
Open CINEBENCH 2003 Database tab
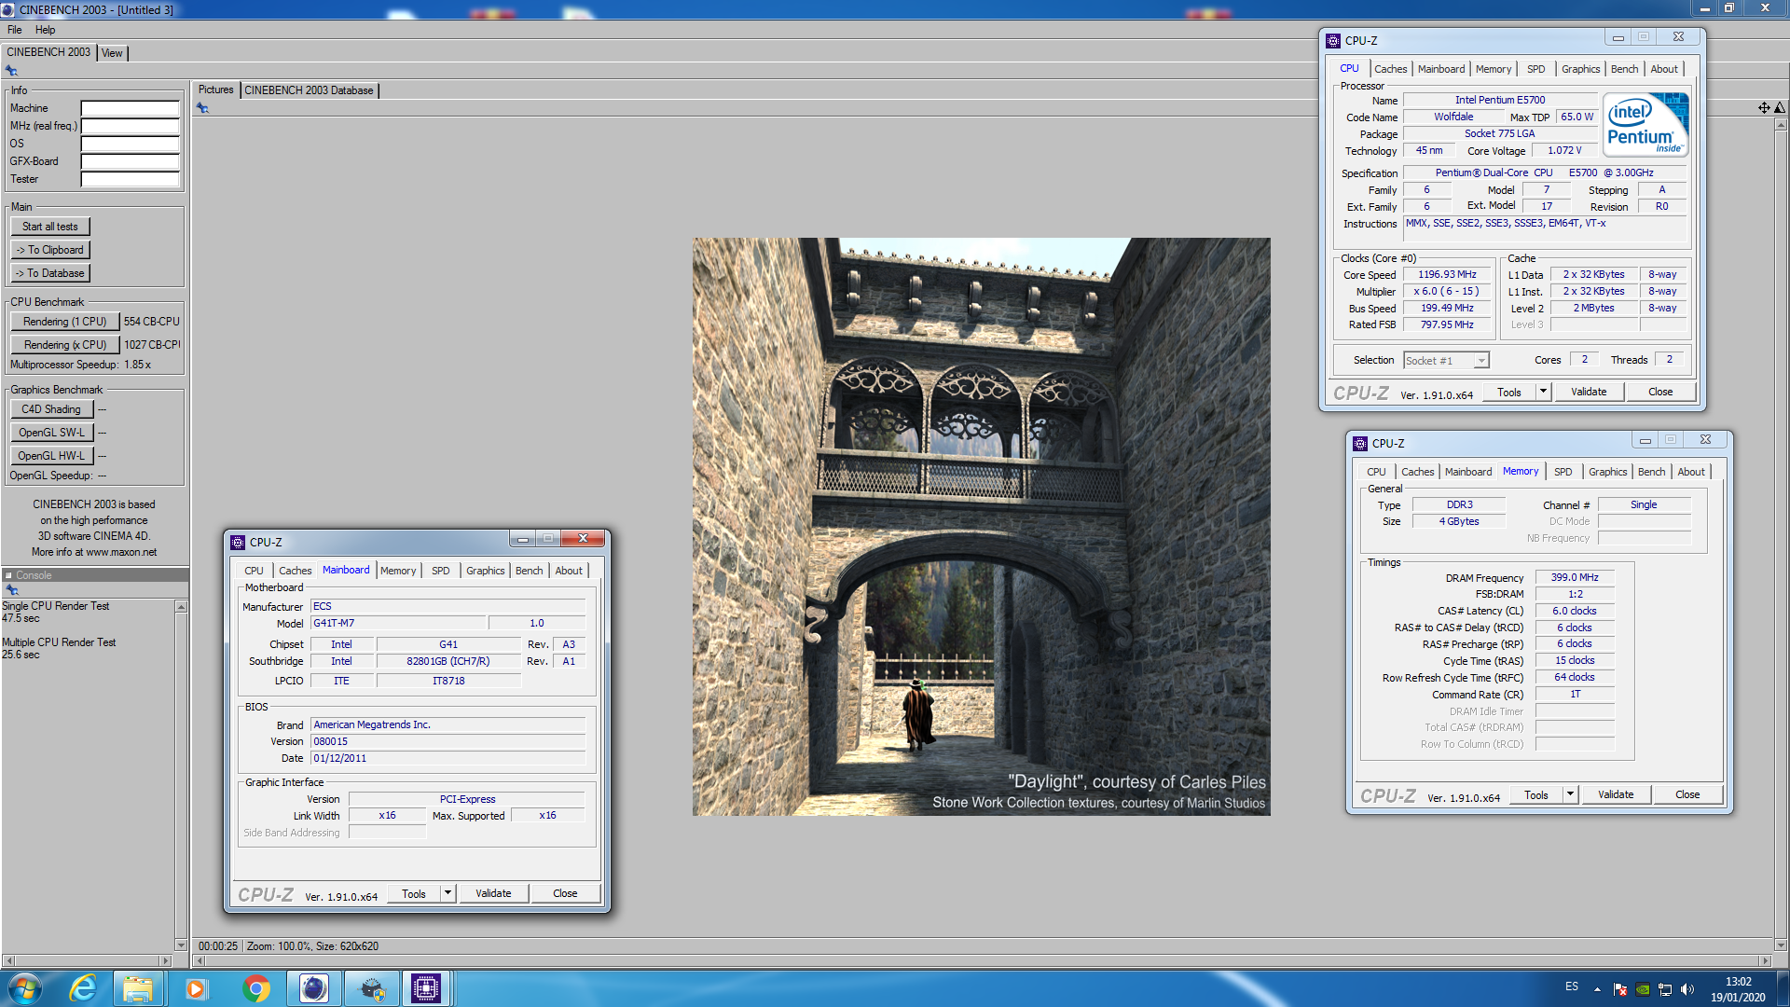tap(310, 90)
